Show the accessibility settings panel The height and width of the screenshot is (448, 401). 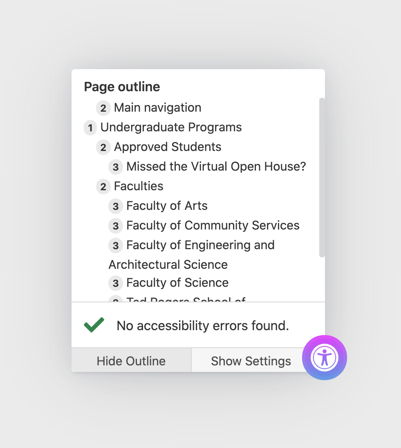click(251, 361)
